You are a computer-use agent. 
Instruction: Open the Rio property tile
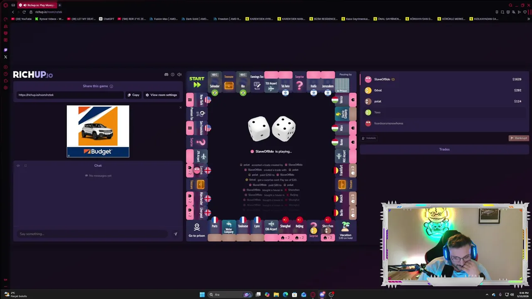(243, 82)
